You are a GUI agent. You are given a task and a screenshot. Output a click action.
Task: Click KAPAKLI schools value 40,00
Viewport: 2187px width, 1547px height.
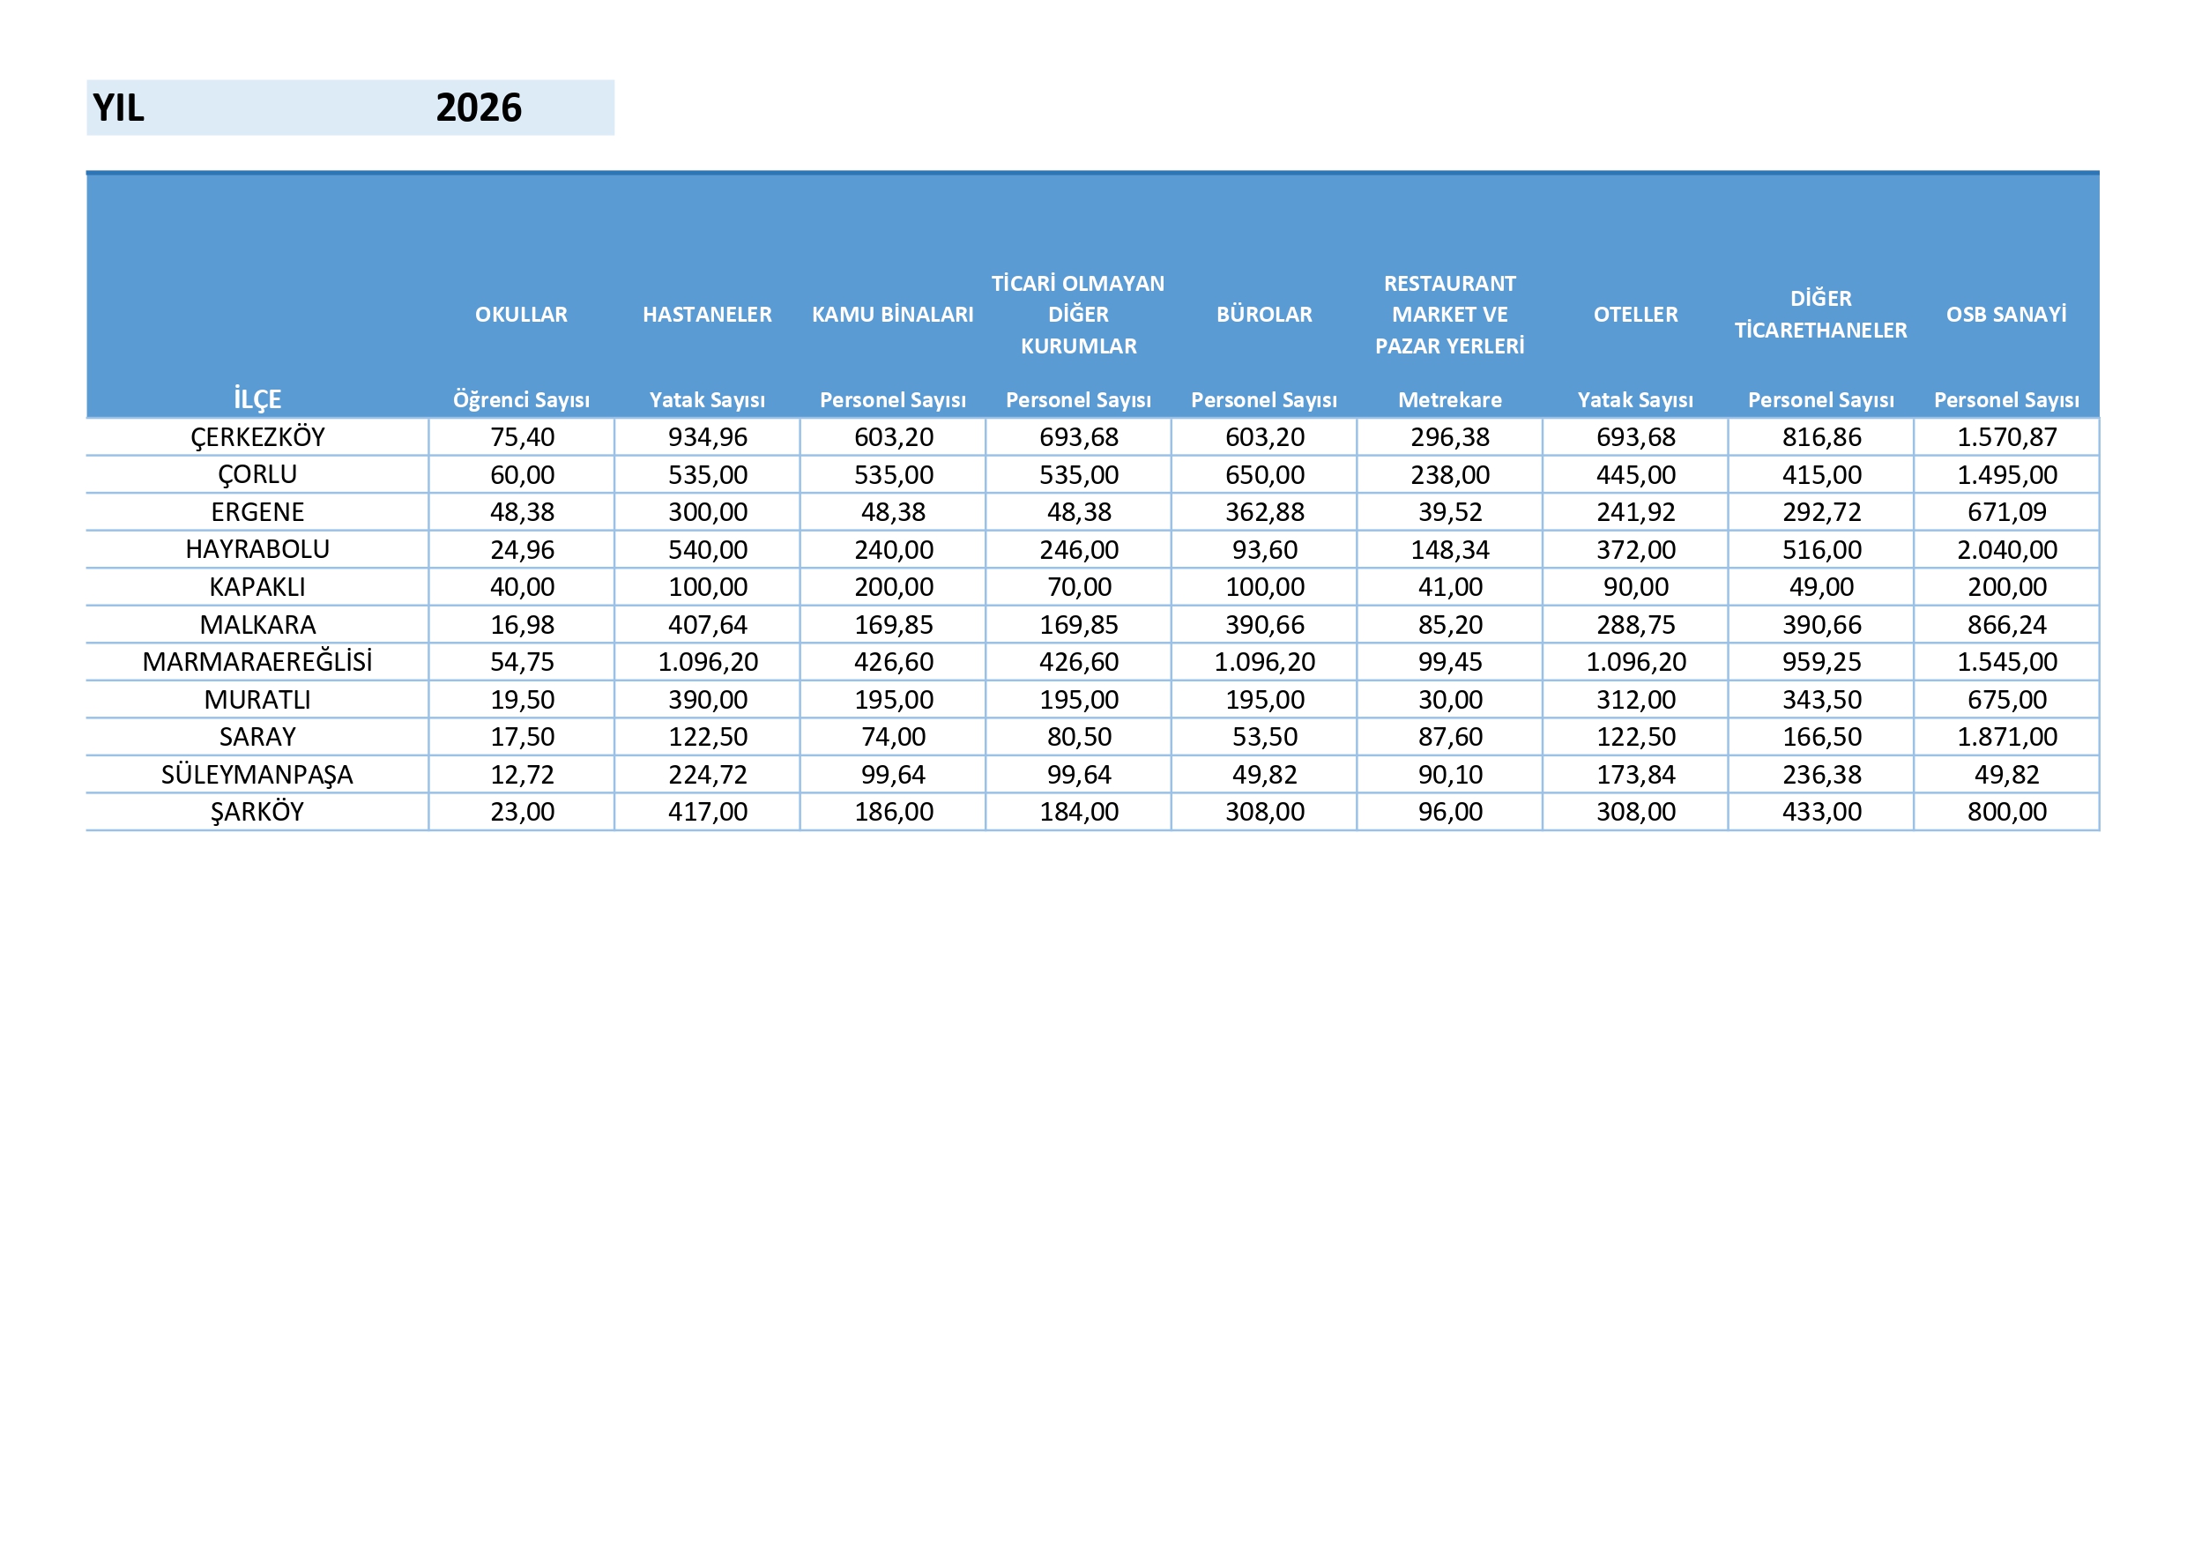click(521, 587)
